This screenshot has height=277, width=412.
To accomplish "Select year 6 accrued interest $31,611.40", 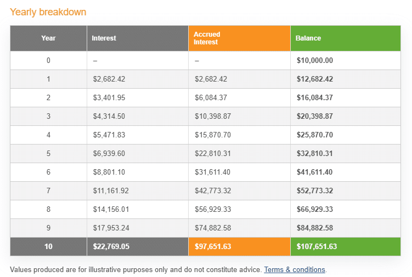I will (213, 172).
